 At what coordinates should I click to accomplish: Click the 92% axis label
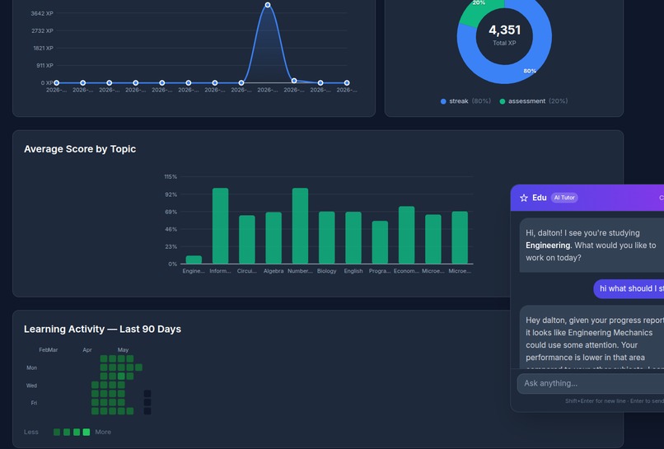point(171,194)
